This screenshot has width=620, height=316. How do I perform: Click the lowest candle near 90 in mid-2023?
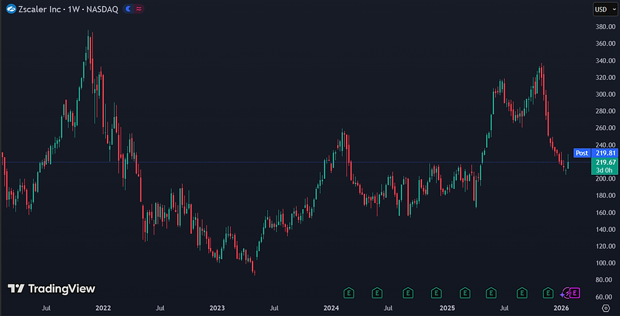(254, 272)
